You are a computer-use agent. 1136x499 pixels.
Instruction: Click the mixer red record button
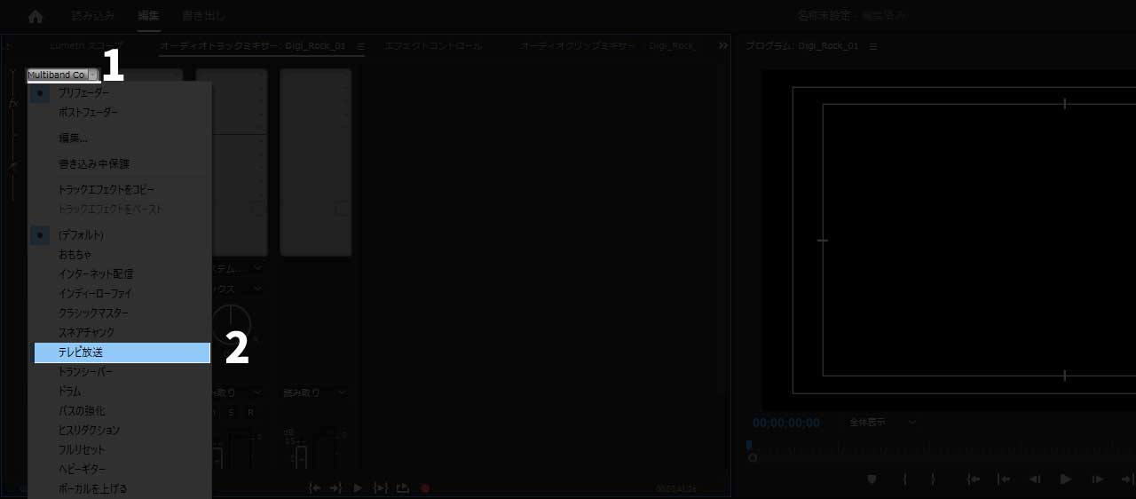[x=425, y=488]
